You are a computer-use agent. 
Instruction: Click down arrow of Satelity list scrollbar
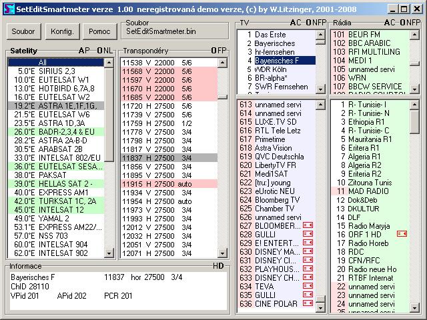point(109,253)
